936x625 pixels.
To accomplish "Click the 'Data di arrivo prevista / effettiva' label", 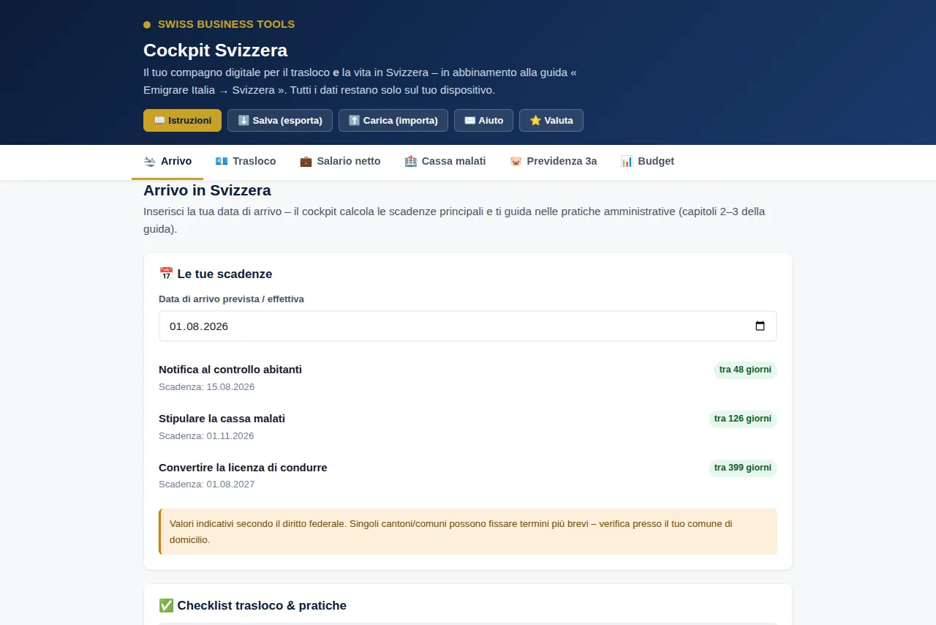I will (x=231, y=299).
